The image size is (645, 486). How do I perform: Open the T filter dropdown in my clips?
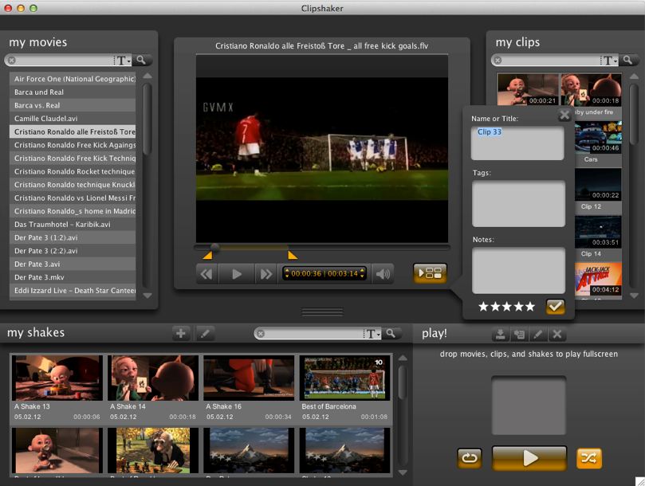(610, 60)
